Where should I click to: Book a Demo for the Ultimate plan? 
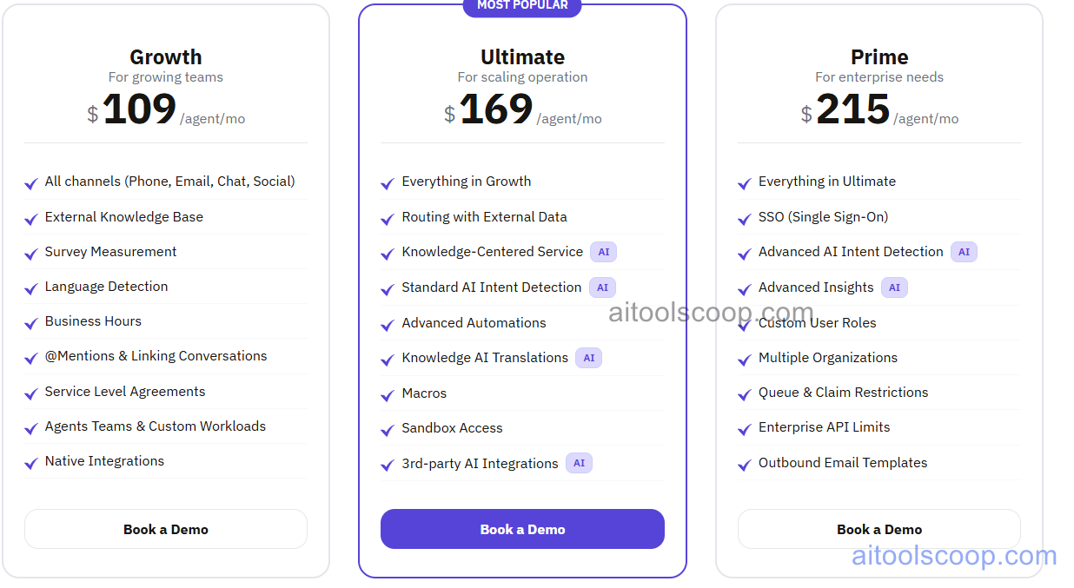522,529
